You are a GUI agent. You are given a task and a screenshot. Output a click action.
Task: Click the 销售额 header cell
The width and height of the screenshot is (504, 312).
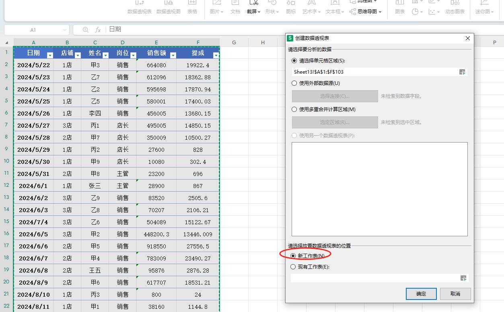(x=156, y=53)
